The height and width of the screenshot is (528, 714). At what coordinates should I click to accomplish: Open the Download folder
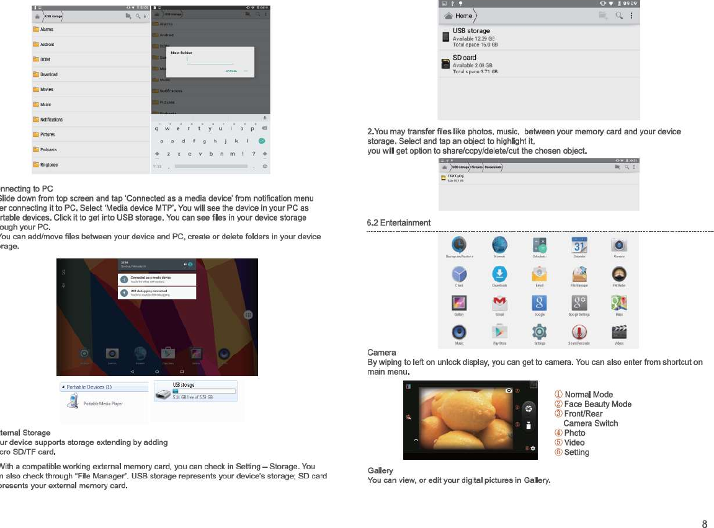tap(91, 74)
